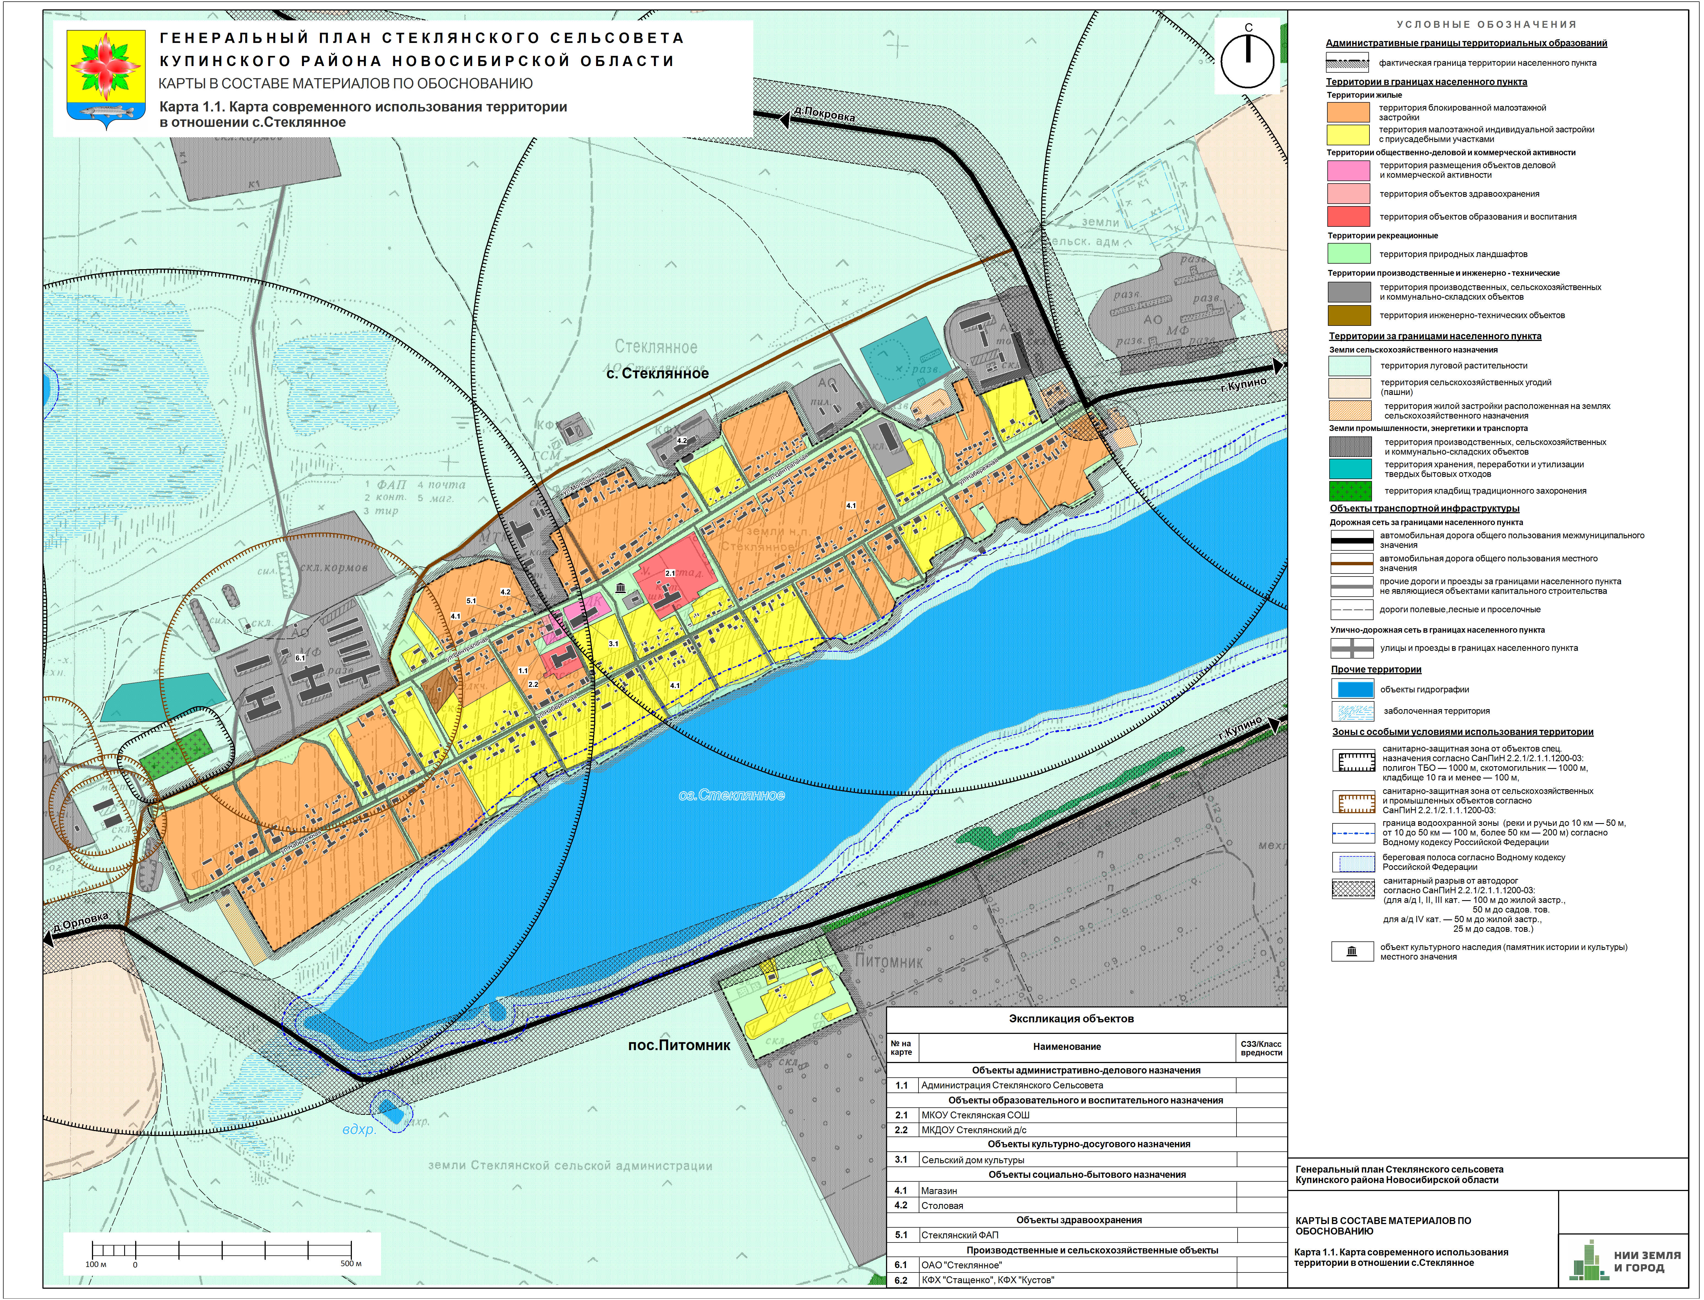Click the cultural heritage monument icon in legend
This screenshot has height=1300, width=1704.
pos(1352,952)
